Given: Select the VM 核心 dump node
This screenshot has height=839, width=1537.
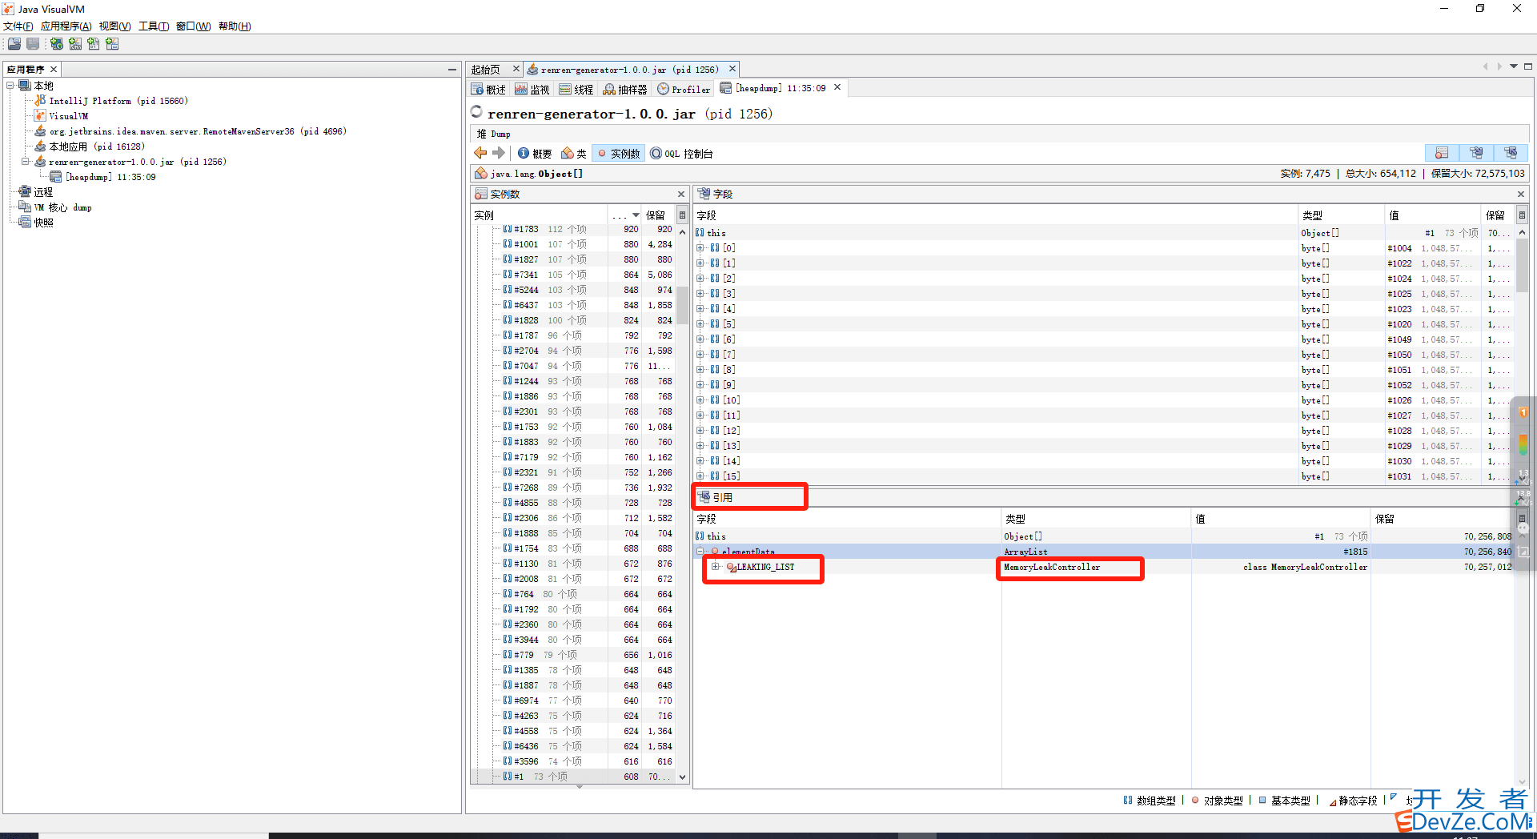Looking at the screenshot, I should (x=62, y=207).
